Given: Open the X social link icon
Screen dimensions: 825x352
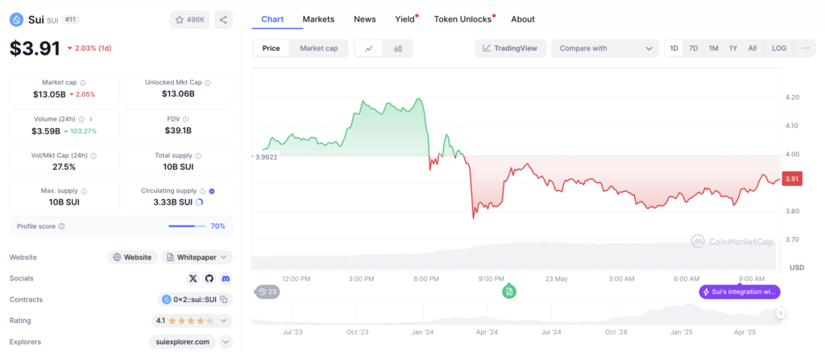Looking at the screenshot, I should click(x=193, y=279).
